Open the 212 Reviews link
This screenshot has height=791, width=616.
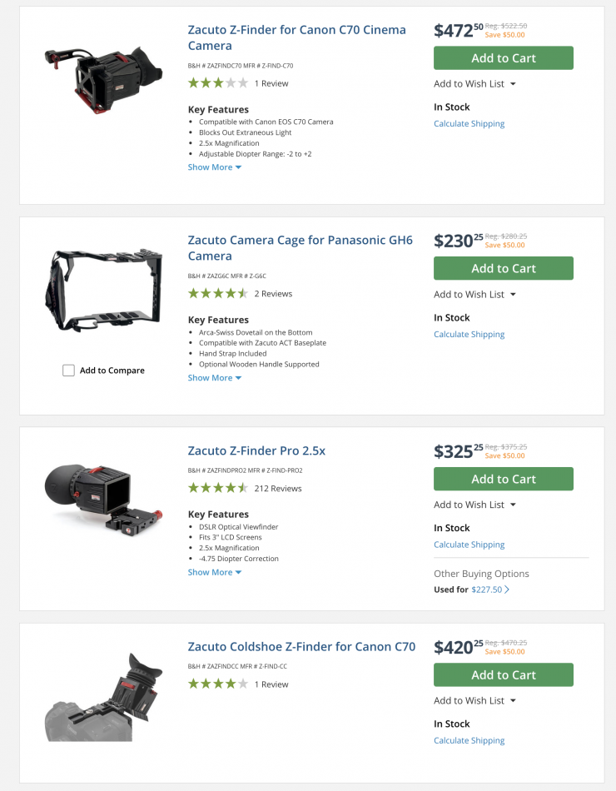[278, 489]
